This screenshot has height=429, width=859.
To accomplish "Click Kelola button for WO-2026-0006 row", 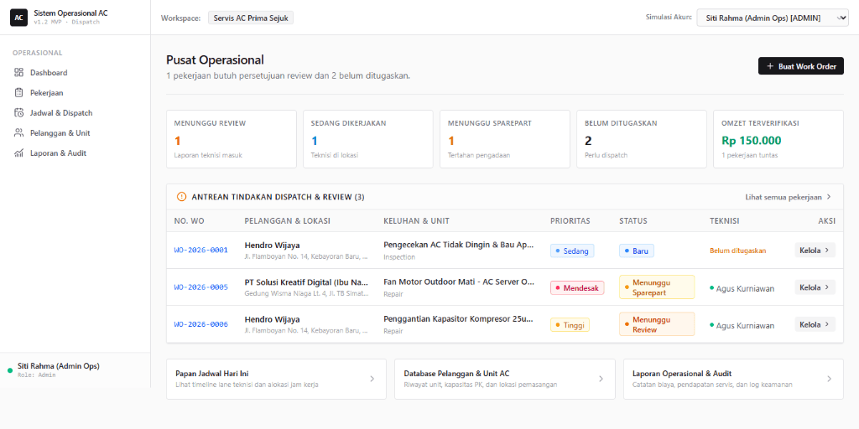I will tap(815, 324).
